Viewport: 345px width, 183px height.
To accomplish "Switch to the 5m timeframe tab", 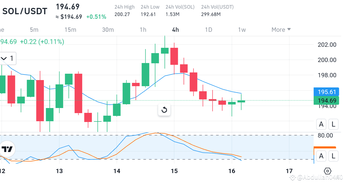I will (34, 29).
